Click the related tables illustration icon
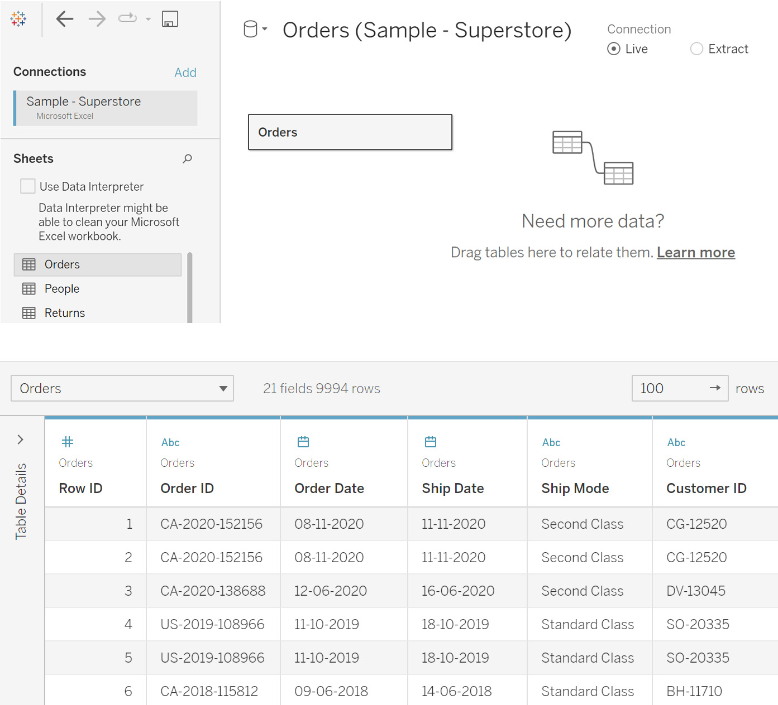This screenshot has height=705, width=778. tap(593, 158)
